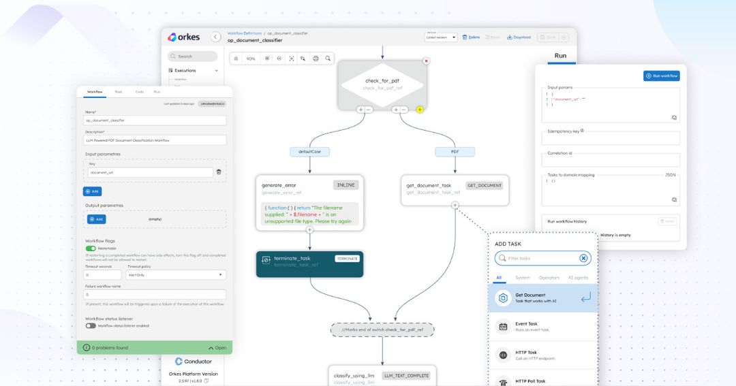Zoom in on the workflow canvas
736x386 pixels.
[267, 59]
